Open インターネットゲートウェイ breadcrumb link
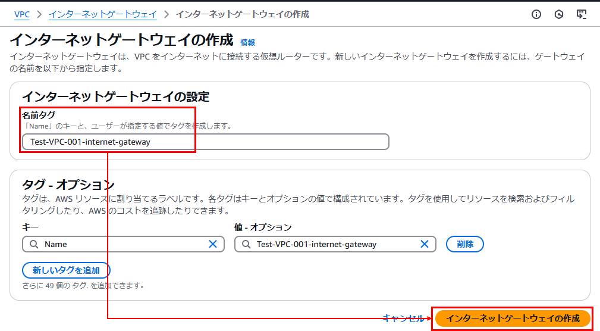Image resolution: width=600 pixels, height=331 pixels. coord(103,14)
